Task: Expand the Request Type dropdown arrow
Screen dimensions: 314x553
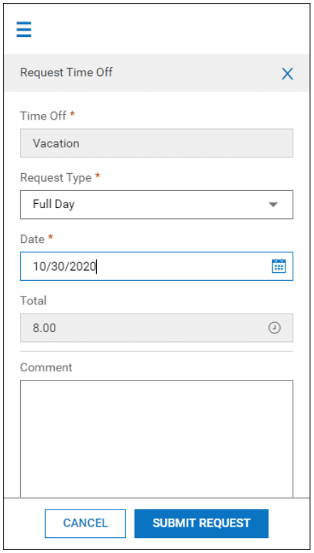Action: (273, 205)
